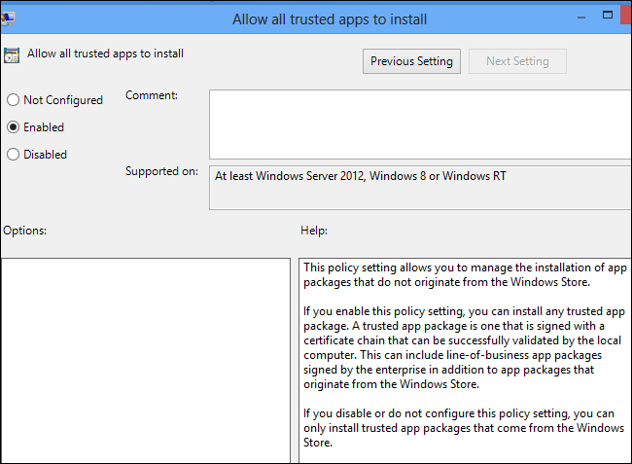Image resolution: width=632 pixels, height=464 pixels.
Task: Click the "Comment:" label
Action: 152,95
